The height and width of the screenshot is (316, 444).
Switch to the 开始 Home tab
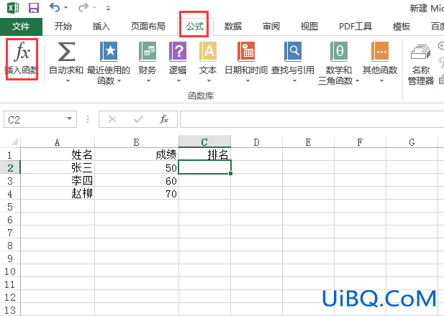(63, 27)
